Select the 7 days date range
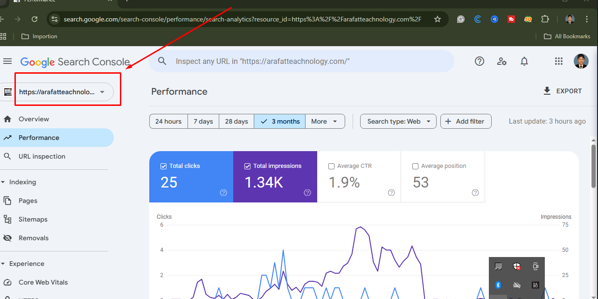The image size is (598, 299). 203,121
